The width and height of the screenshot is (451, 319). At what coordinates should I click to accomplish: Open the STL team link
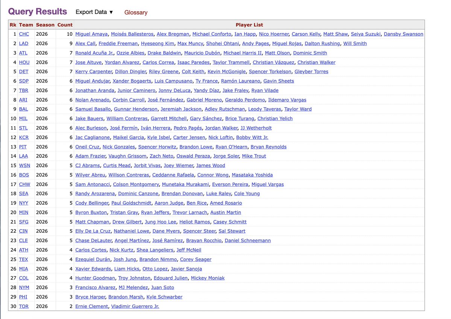coord(23,128)
